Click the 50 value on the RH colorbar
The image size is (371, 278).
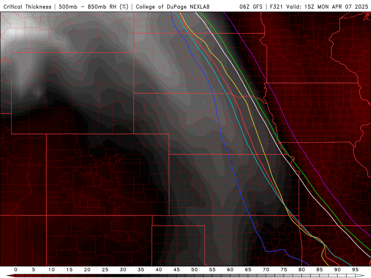coord(194,270)
